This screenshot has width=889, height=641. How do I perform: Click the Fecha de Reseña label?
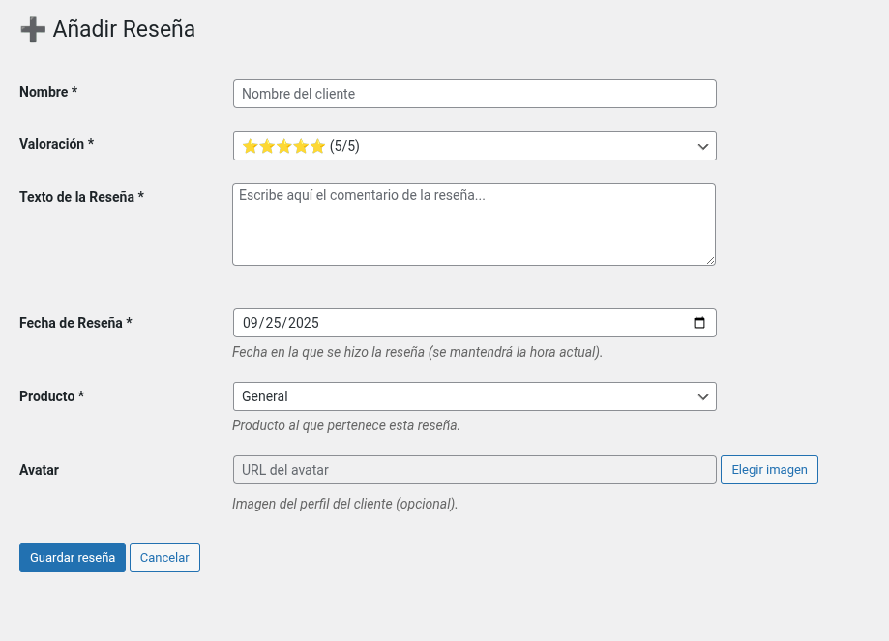(75, 323)
